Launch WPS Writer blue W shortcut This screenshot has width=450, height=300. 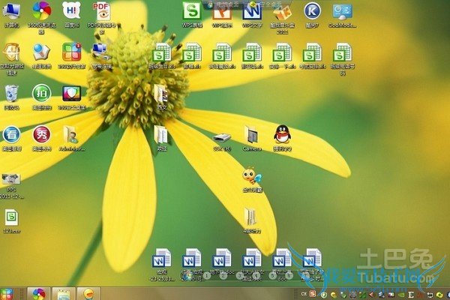(253, 11)
